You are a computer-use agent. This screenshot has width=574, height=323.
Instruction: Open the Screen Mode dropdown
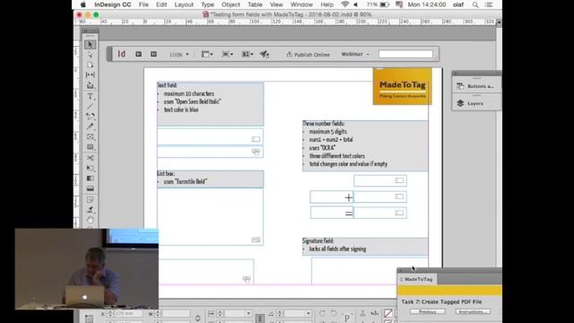227,54
